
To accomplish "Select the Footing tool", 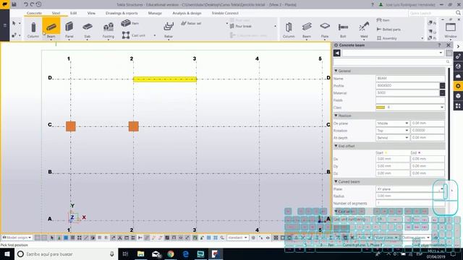I will pos(109,29).
